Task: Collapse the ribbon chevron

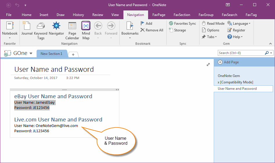Action: (270, 44)
